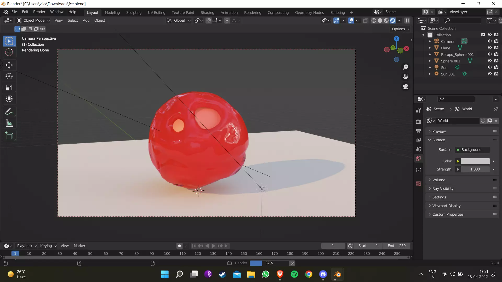This screenshot has width=502, height=282.
Task: Select the Cursor tool in toolbar
Action: coord(9,52)
